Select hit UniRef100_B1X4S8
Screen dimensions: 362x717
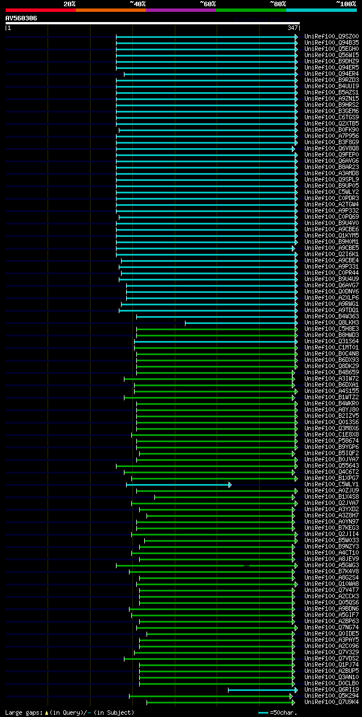coord(331,496)
